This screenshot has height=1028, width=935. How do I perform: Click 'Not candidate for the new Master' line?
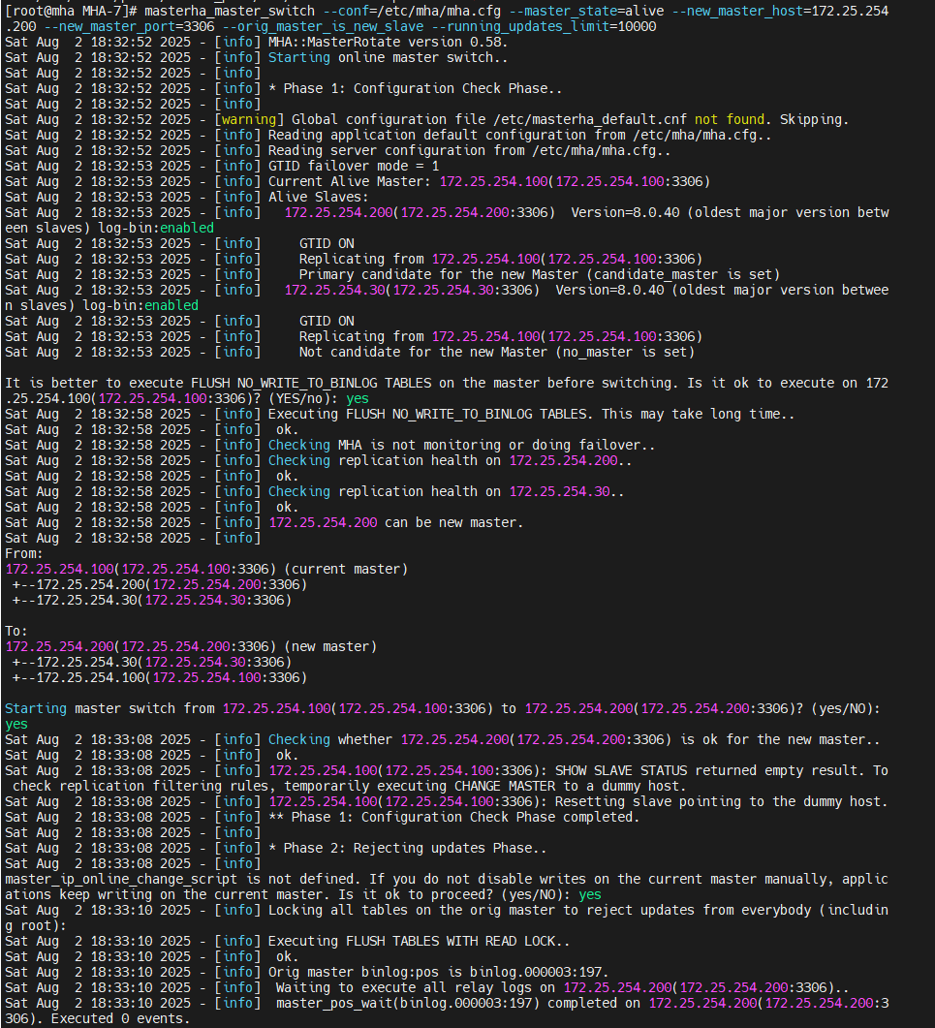[497, 352]
